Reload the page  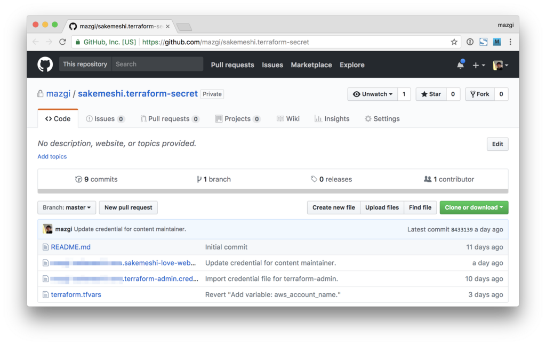coord(63,42)
